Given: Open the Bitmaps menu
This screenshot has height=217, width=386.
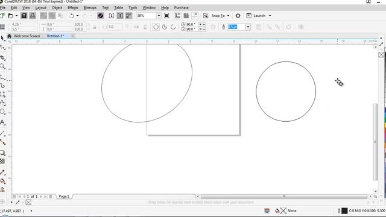Looking at the screenshot, I should pos(90,8).
